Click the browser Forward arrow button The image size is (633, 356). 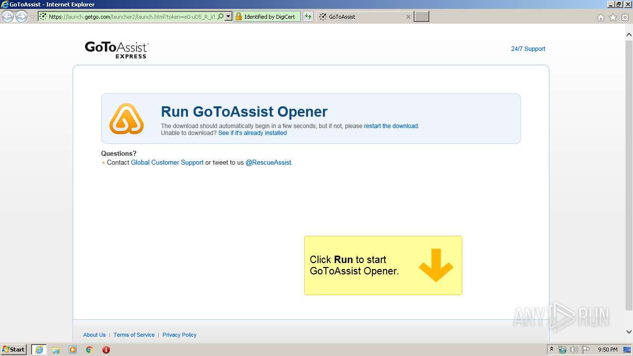click(x=21, y=17)
